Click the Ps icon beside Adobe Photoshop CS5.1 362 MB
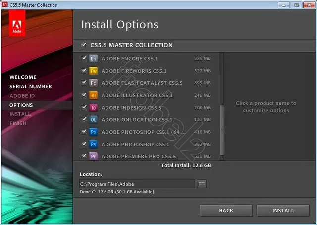The height and width of the screenshot is (225, 317). pos(93,144)
